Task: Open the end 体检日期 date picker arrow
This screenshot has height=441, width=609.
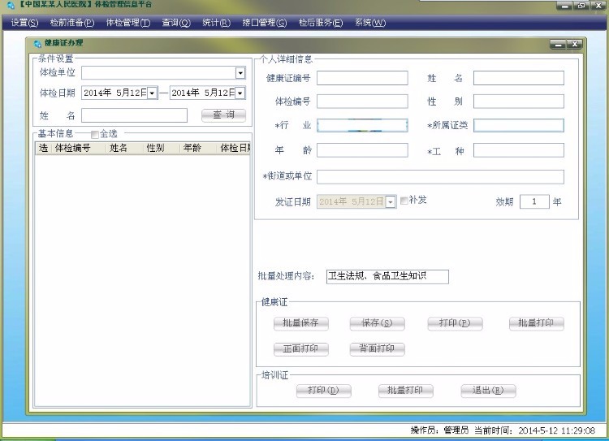Action: click(x=240, y=93)
